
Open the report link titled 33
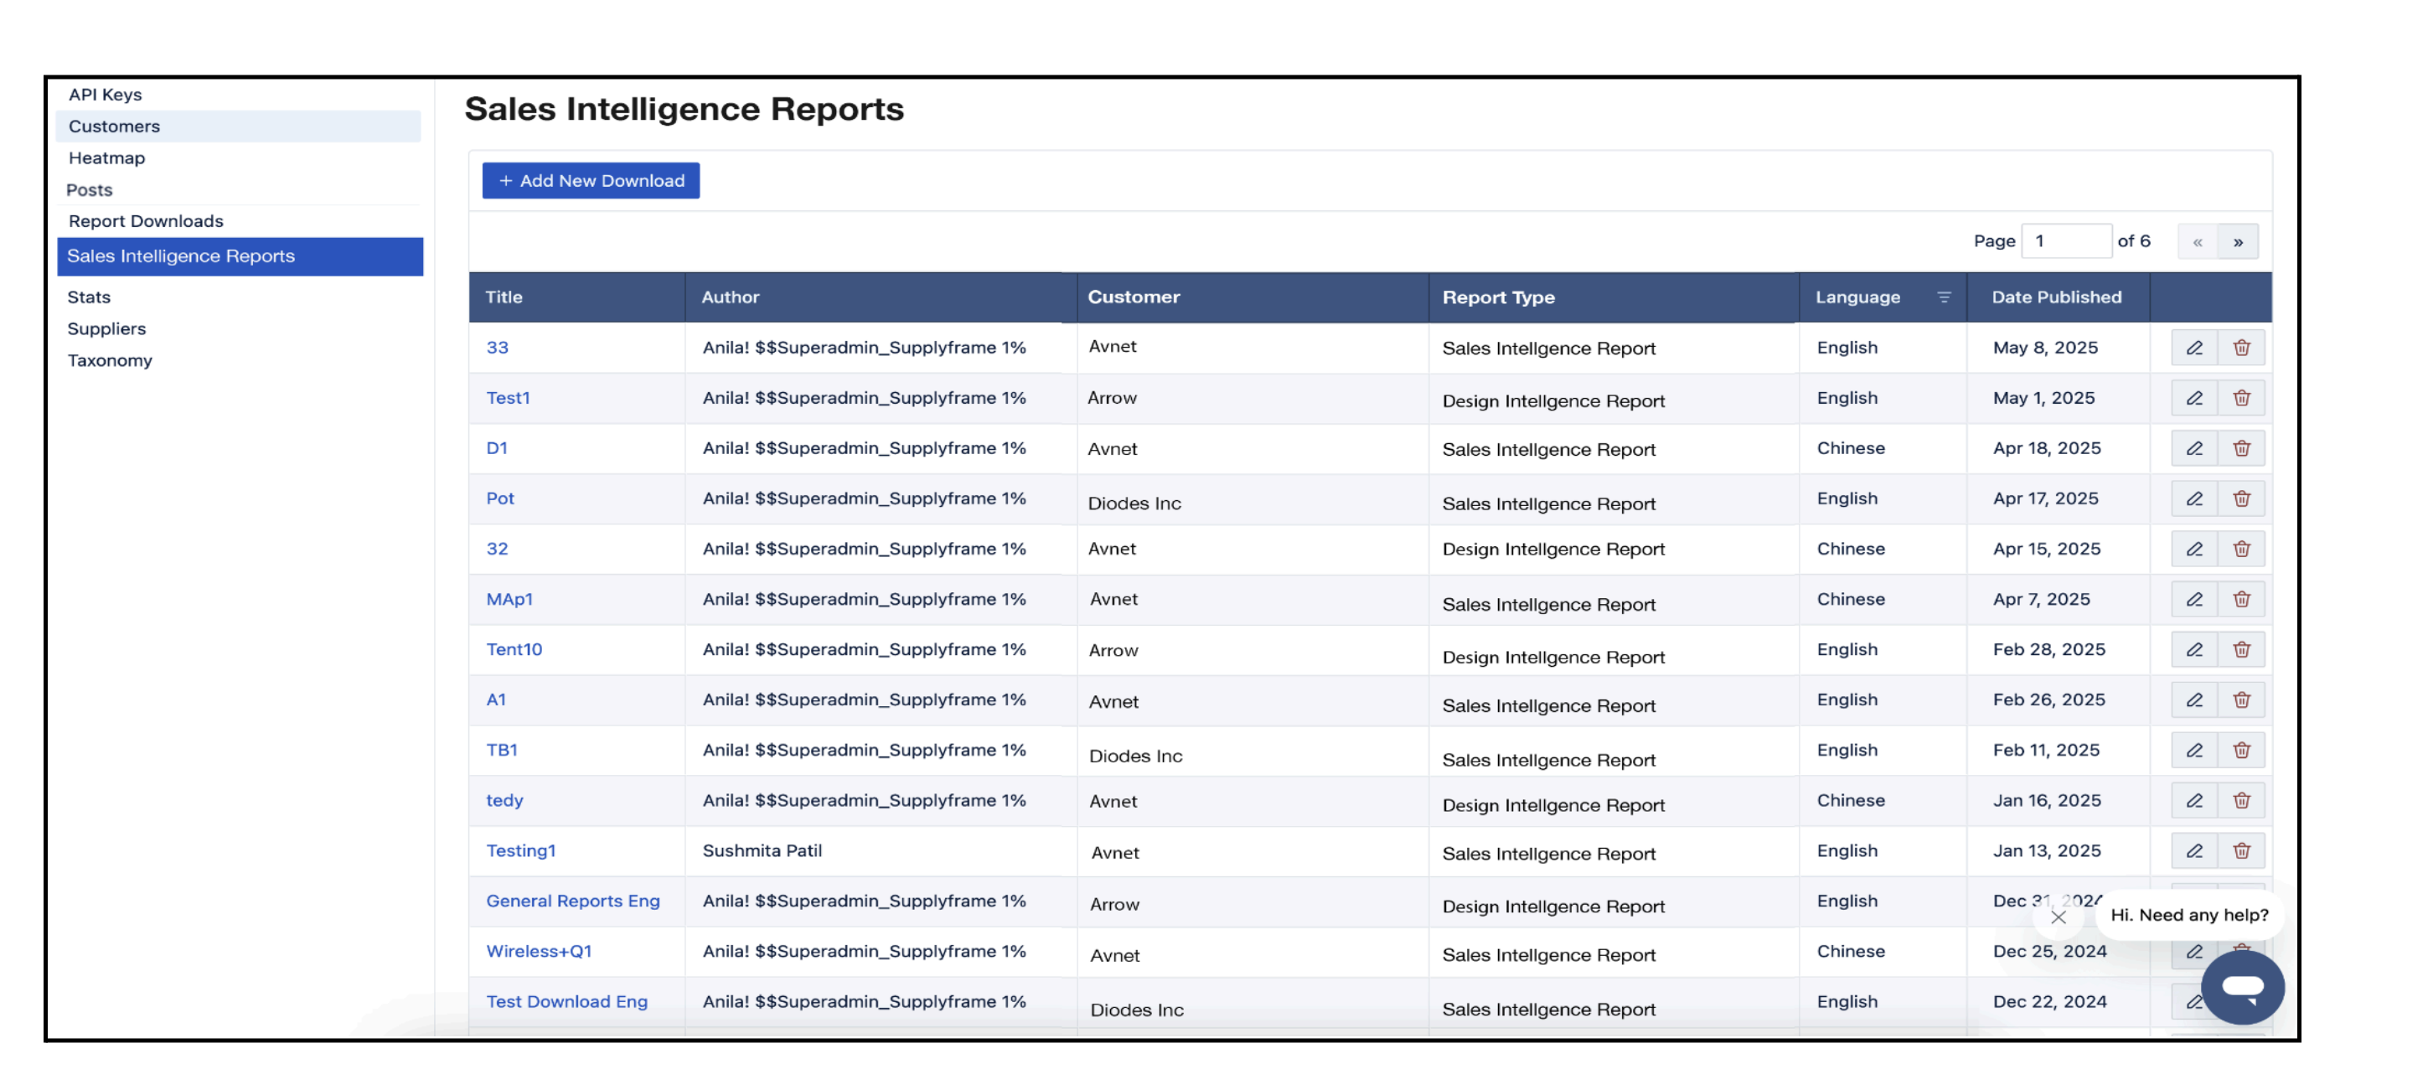point(497,348)
